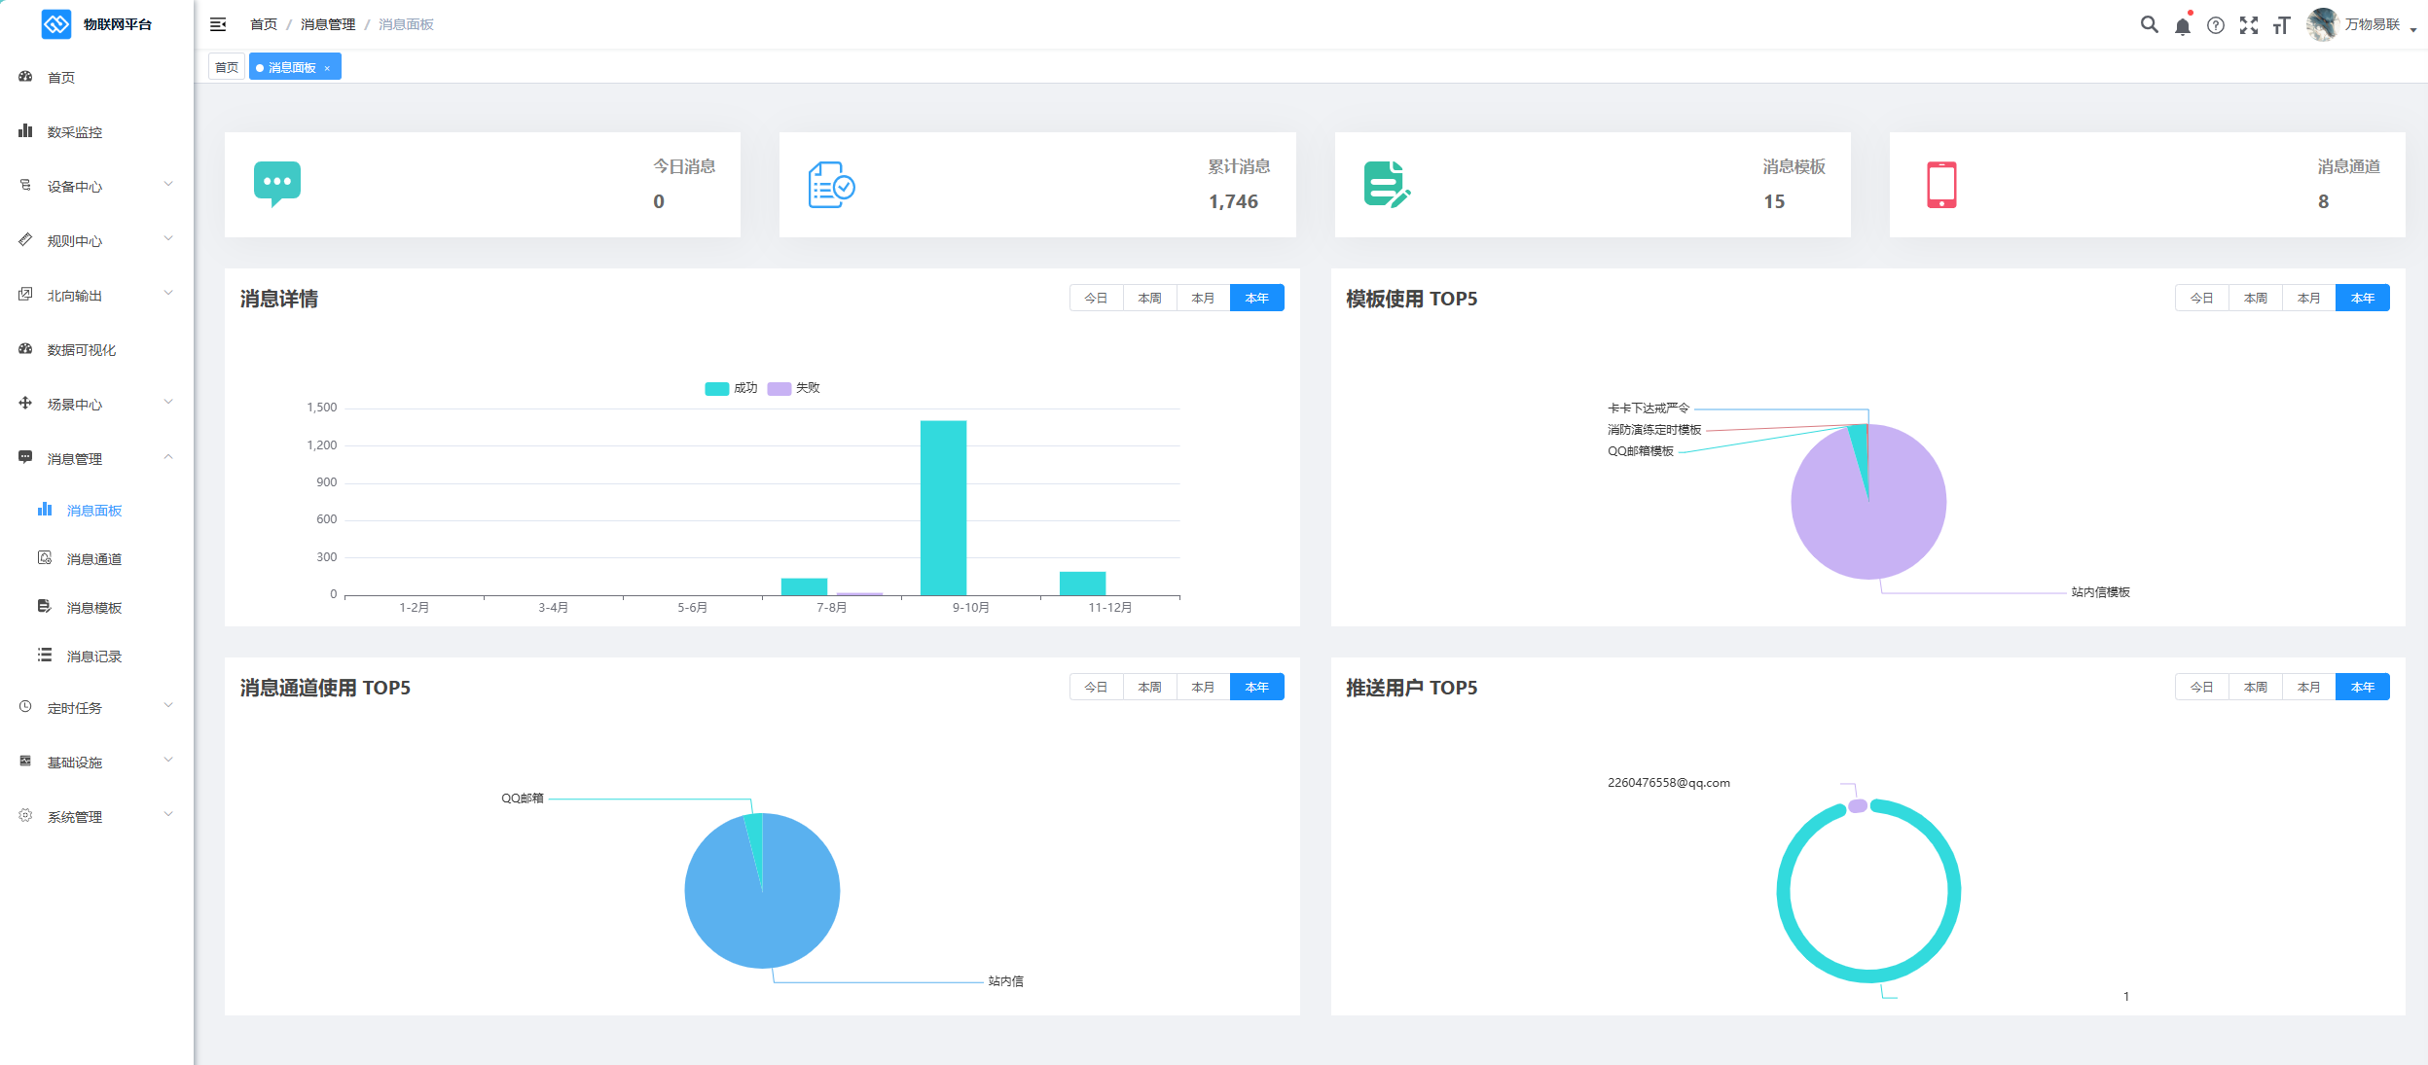This screenshot has width=2428, height=1065.
Task: Collapse the sidebar with hamburger icon
Action: click(x=218, y=24)
